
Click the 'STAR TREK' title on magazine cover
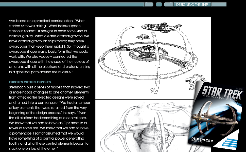click(222, 93)
